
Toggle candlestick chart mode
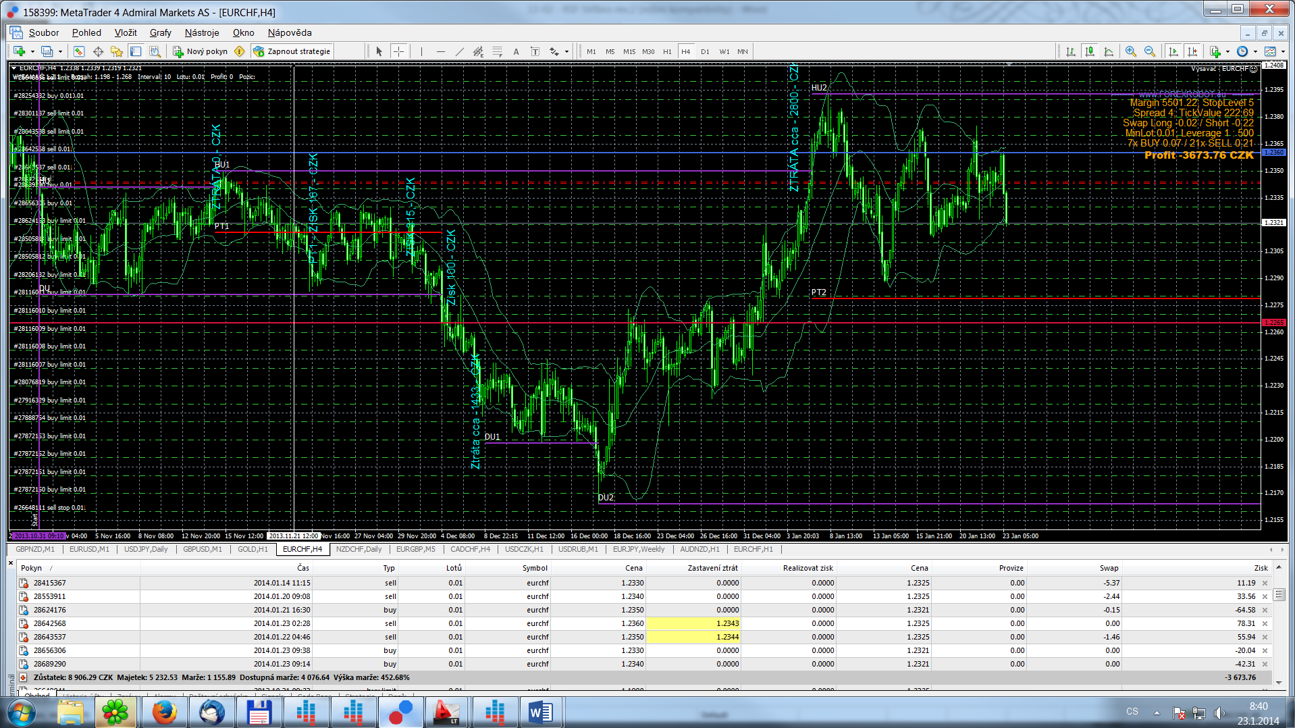tap(1089, 51)
